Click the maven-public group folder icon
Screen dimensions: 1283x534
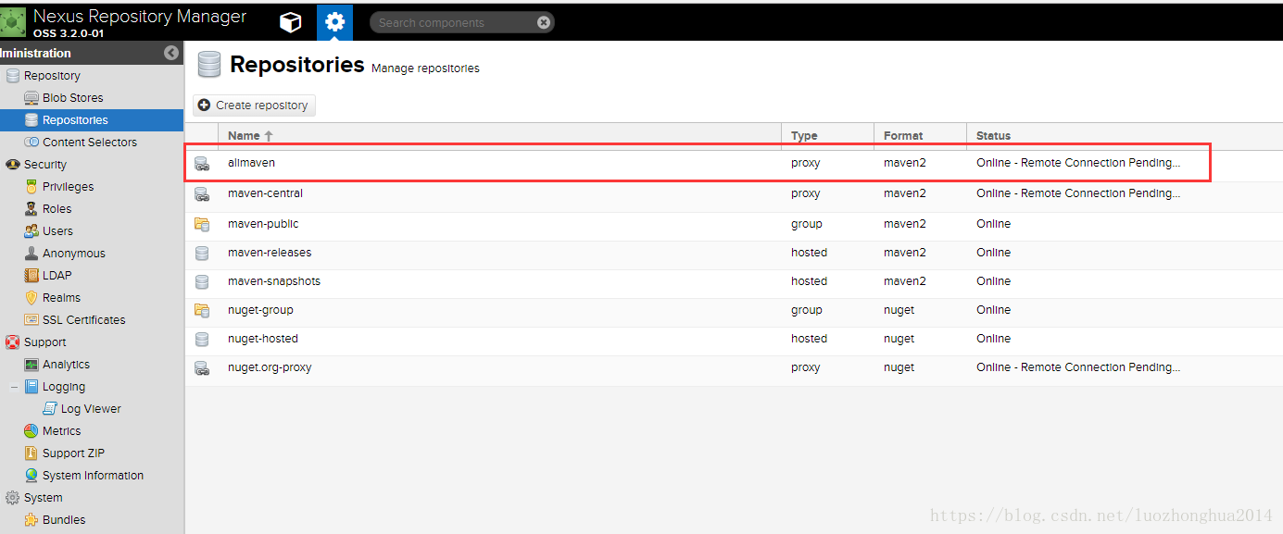pyautogui.click(x=202, y=224)
